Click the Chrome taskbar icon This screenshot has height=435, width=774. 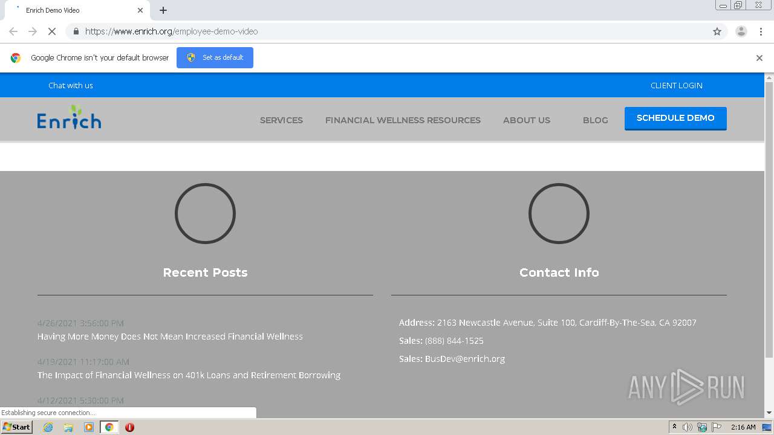(109, 427)
